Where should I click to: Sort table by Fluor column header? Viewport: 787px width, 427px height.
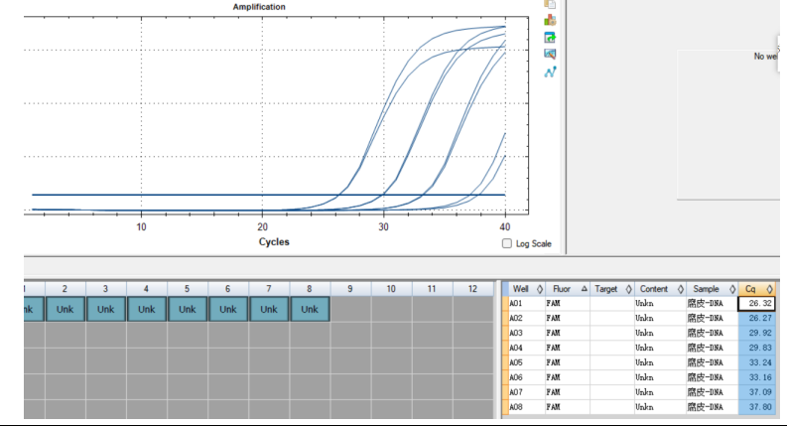click(x=567, y=289)
